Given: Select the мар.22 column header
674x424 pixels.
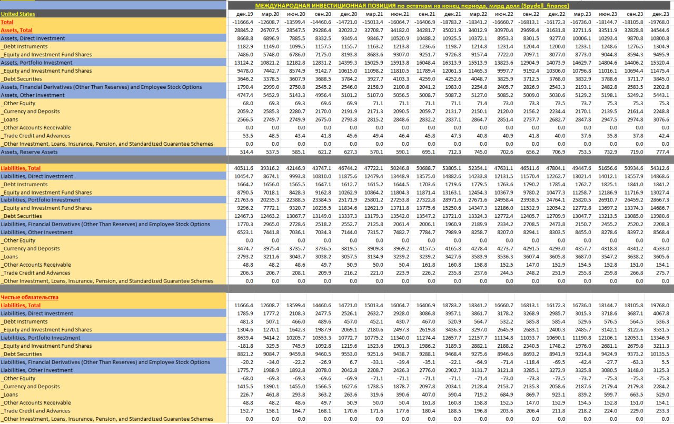Looking at the screenshot, I should coord(478,14).
